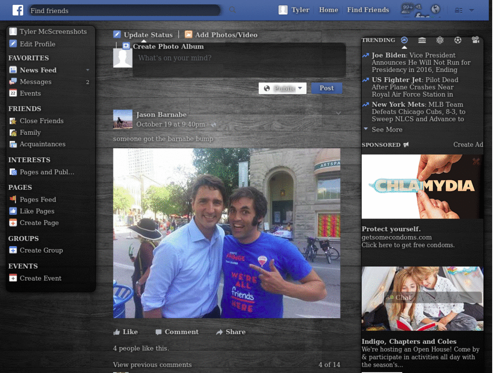Open the Jason Barnabe name link
The width and height of the screenshot is (498, 373).
161,115
